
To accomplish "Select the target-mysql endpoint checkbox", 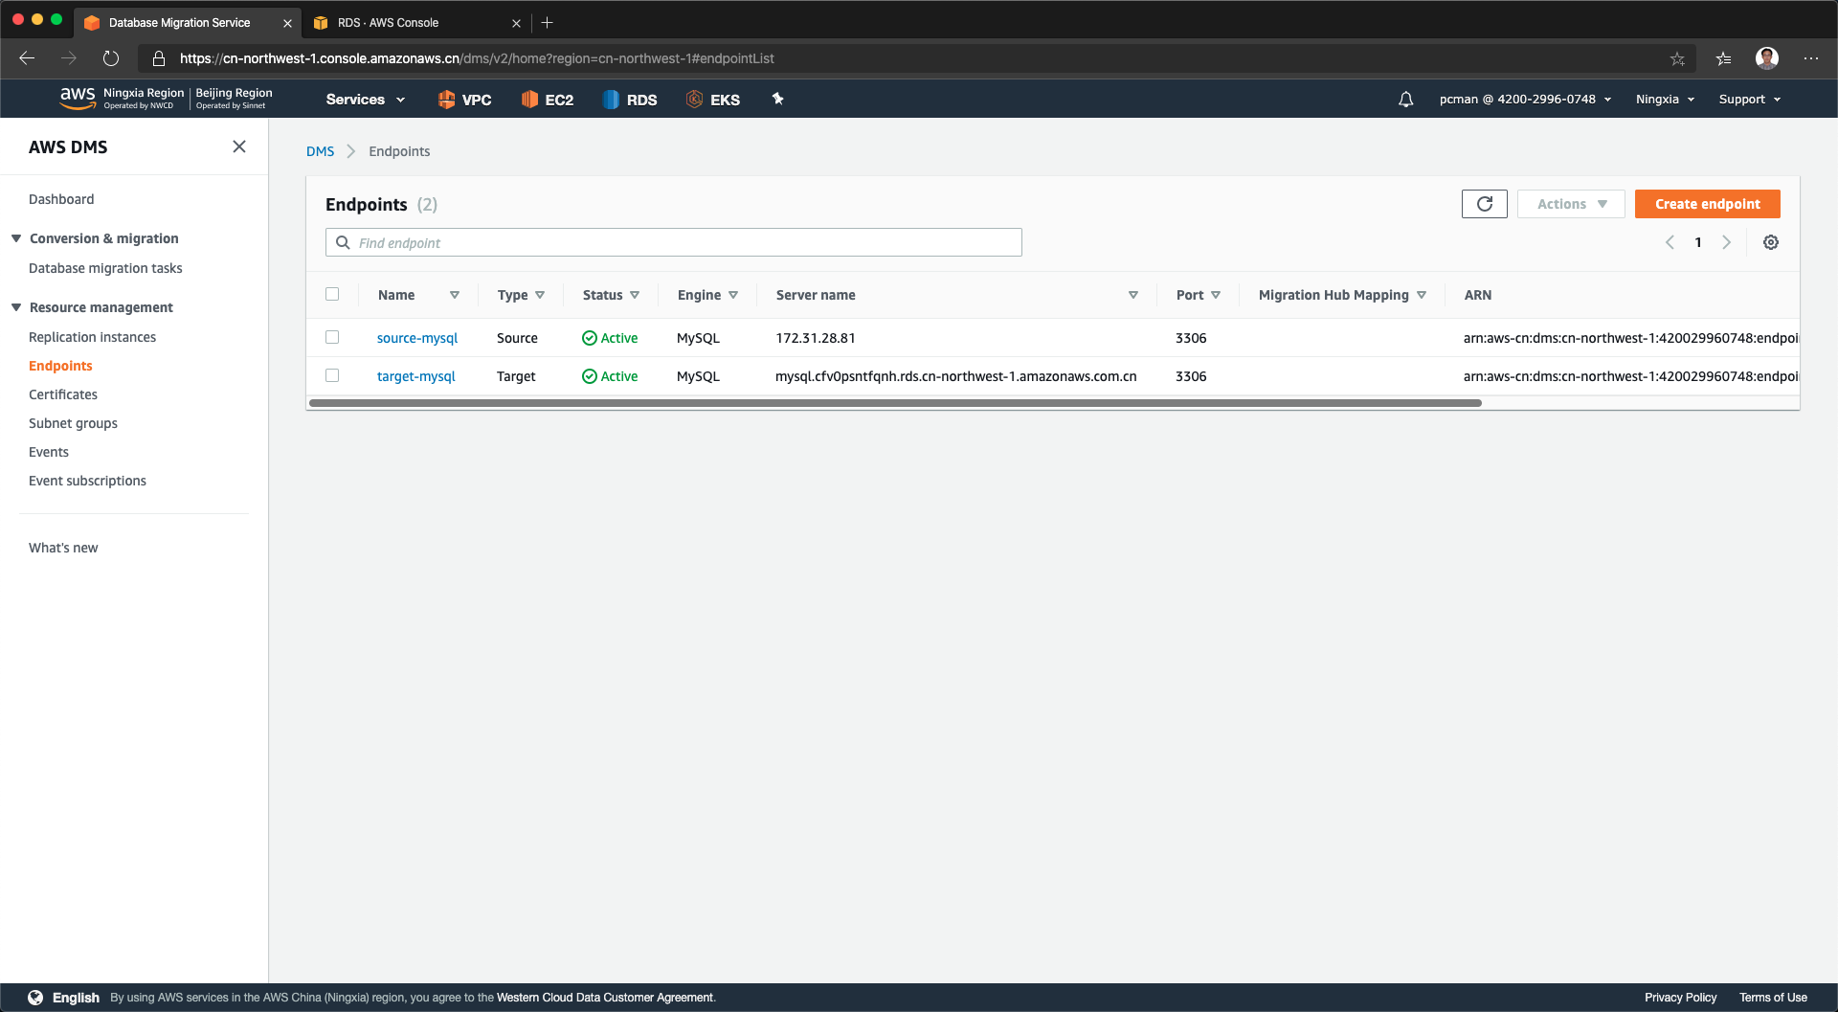I will 332,375.
